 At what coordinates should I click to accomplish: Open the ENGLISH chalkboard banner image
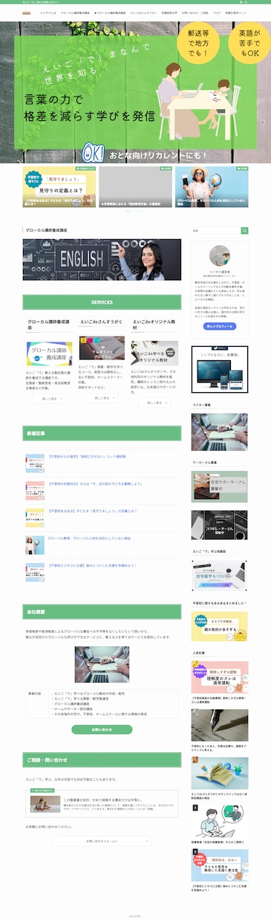click(102, 259)
